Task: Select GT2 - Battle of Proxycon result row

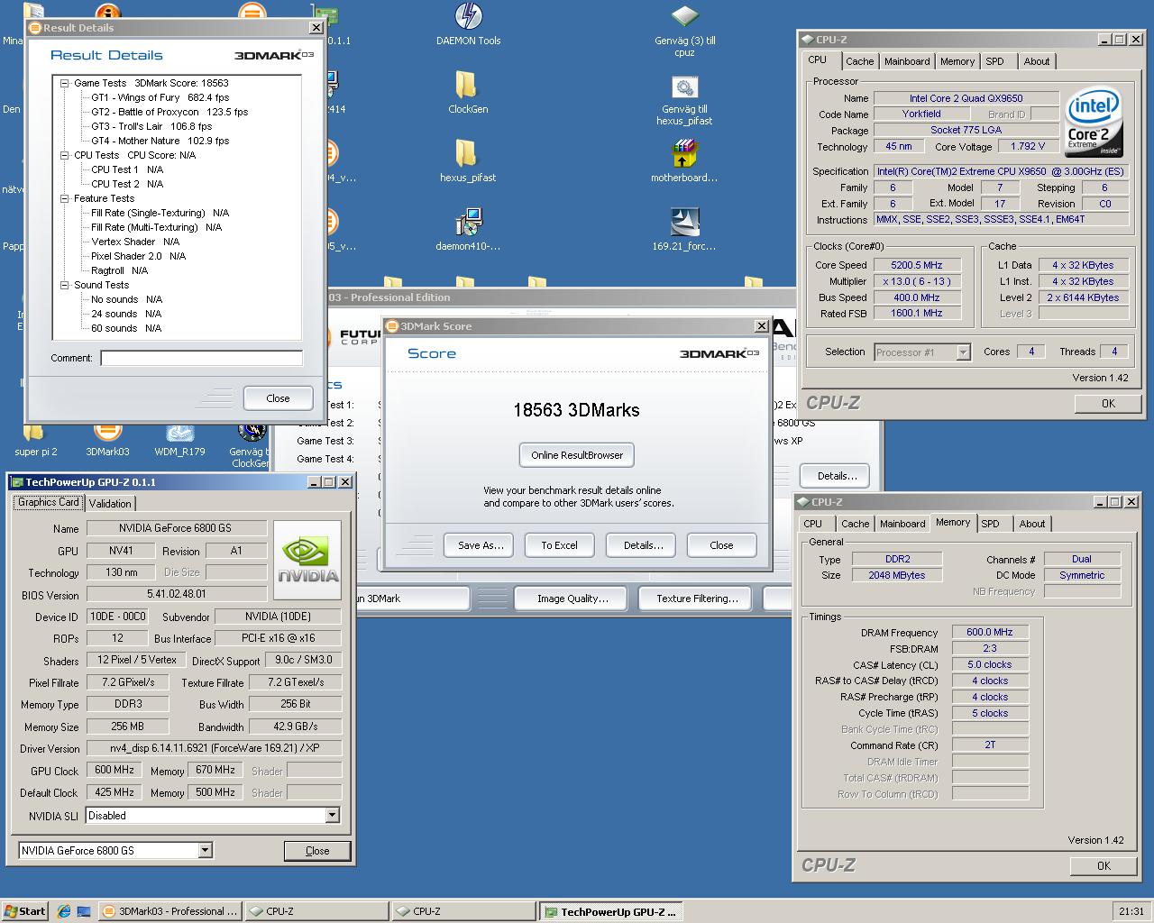Action: [169, 112]
